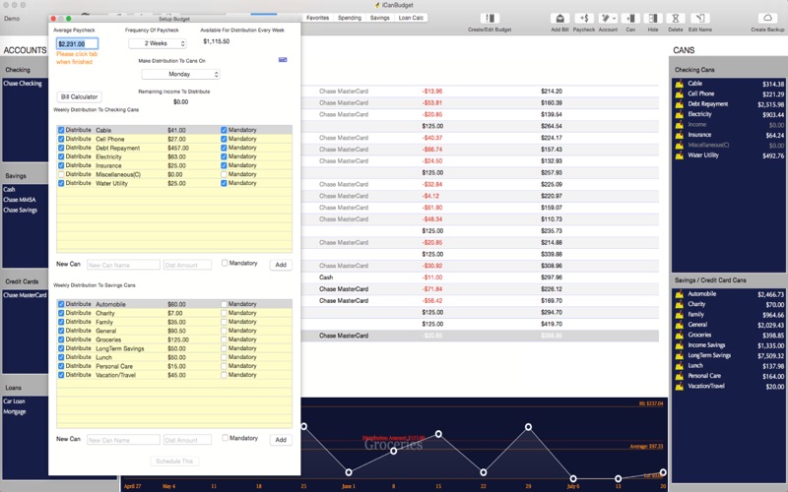Click the Schedule This button

coord(174,461)
